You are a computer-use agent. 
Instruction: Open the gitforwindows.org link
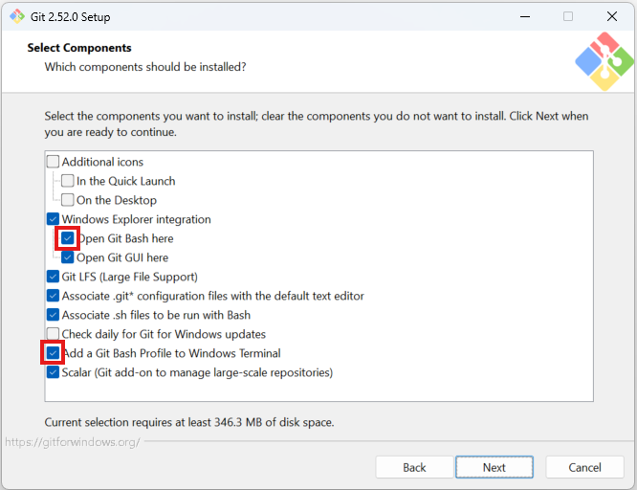click(73, 442)
